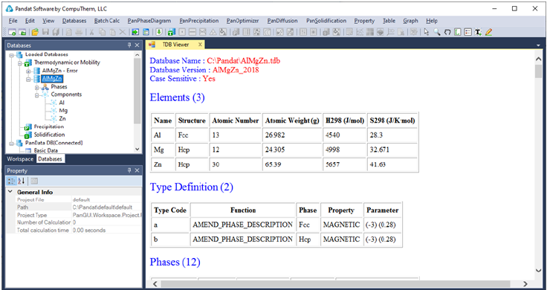This screenshot has width=547, height=290.
Task: Select Basic Data tree item
Action: 45,151
